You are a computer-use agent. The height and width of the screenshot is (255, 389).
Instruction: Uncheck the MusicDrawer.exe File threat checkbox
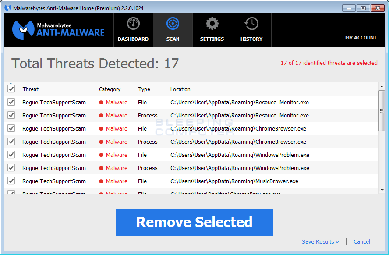pos(11,181)
